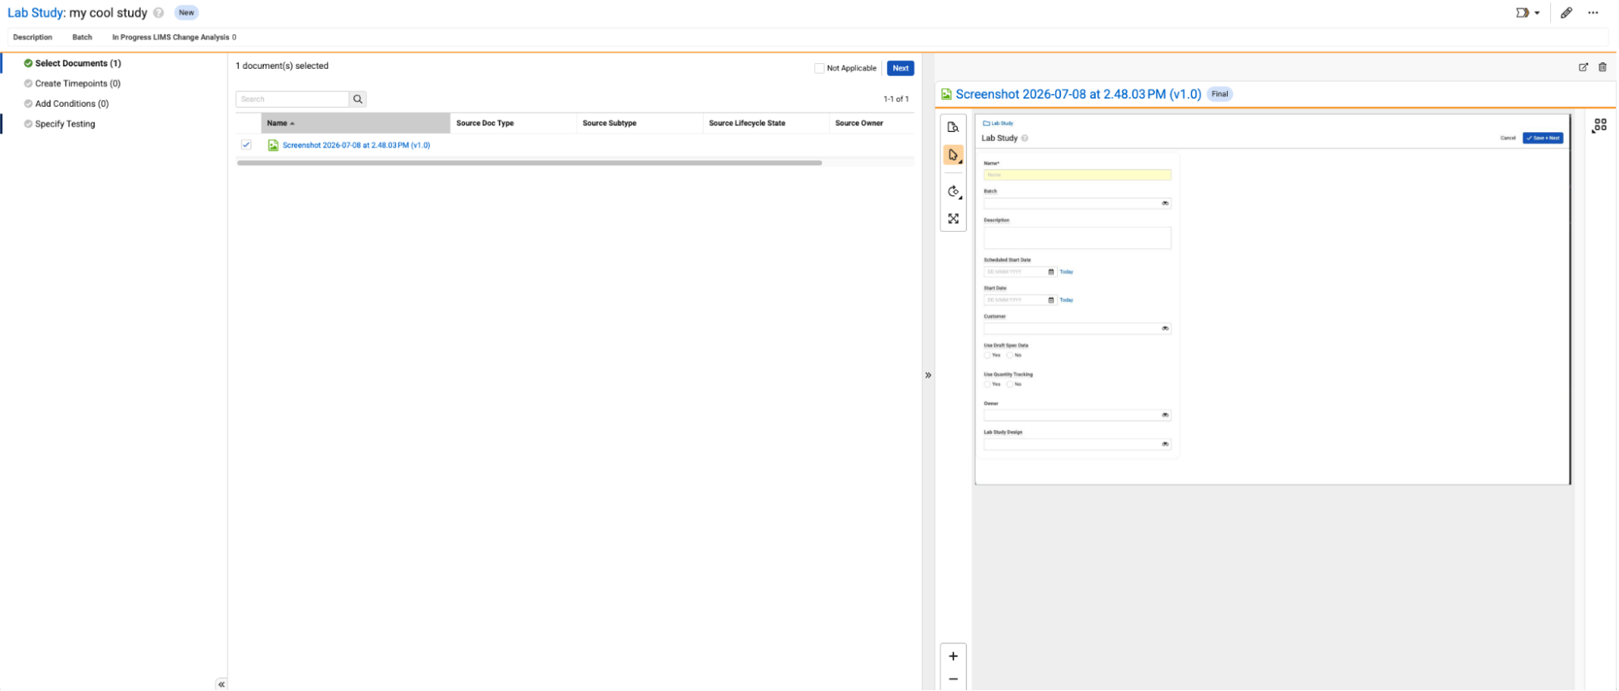Viewport: 1619px width, 691px height.
Task: Toggle fullscreen view with expand arrows icon
Action: tap(953, 219)
